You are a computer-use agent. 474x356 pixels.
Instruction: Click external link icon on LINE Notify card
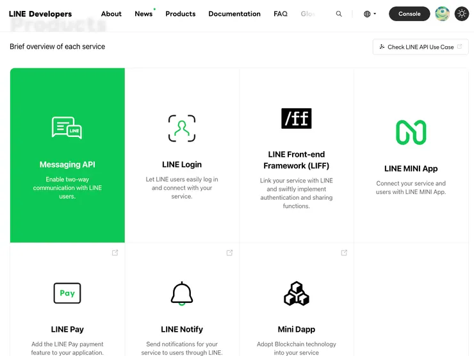(x=229, y=253)
